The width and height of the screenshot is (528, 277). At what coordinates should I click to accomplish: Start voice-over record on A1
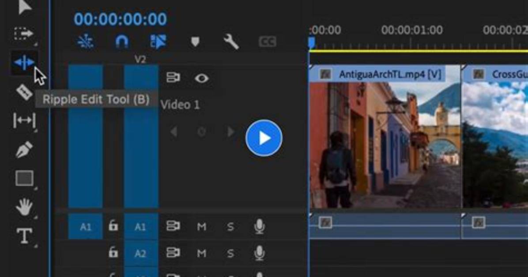point(259,227)
